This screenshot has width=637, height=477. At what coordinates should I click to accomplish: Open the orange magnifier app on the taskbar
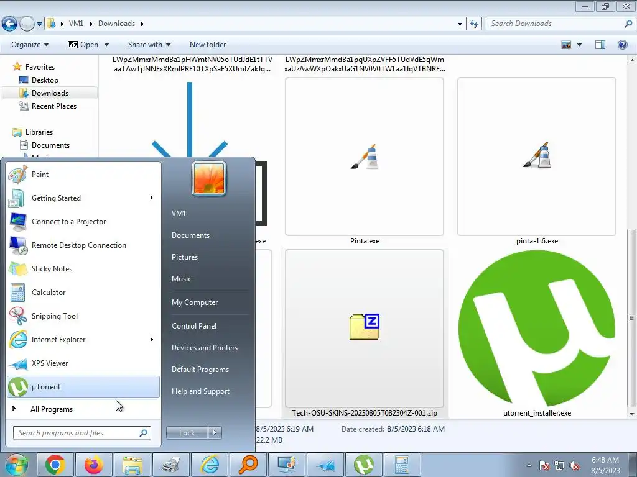248,465
